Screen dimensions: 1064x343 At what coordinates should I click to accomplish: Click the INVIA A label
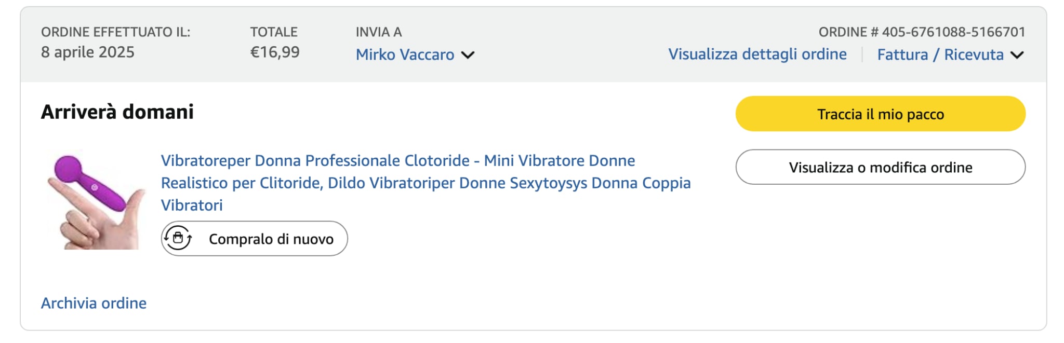[378, 32]
